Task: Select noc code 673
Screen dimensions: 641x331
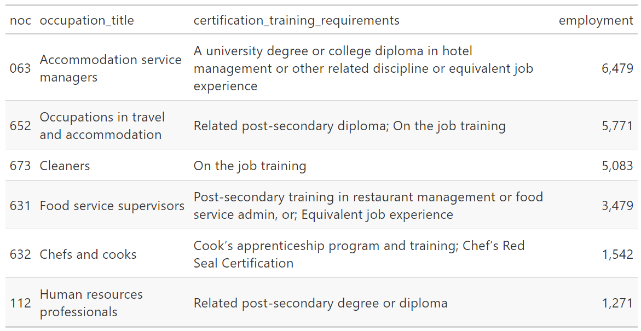Action: click(x=20, y=166)
